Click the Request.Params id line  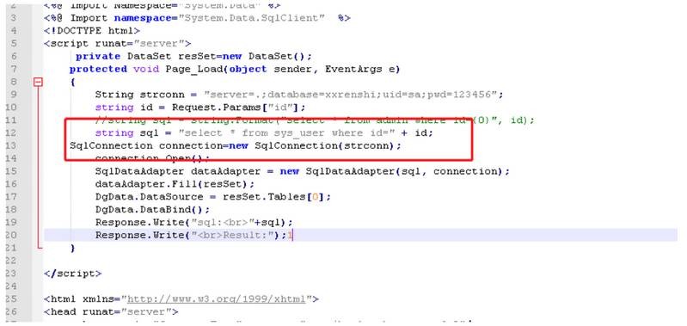199,108
